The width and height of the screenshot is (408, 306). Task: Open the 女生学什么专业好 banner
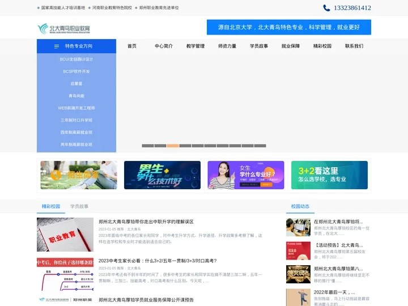click(246, 175)
